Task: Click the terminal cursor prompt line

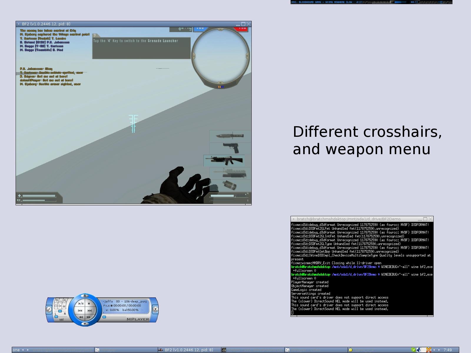Action: (x=292, y=313)
